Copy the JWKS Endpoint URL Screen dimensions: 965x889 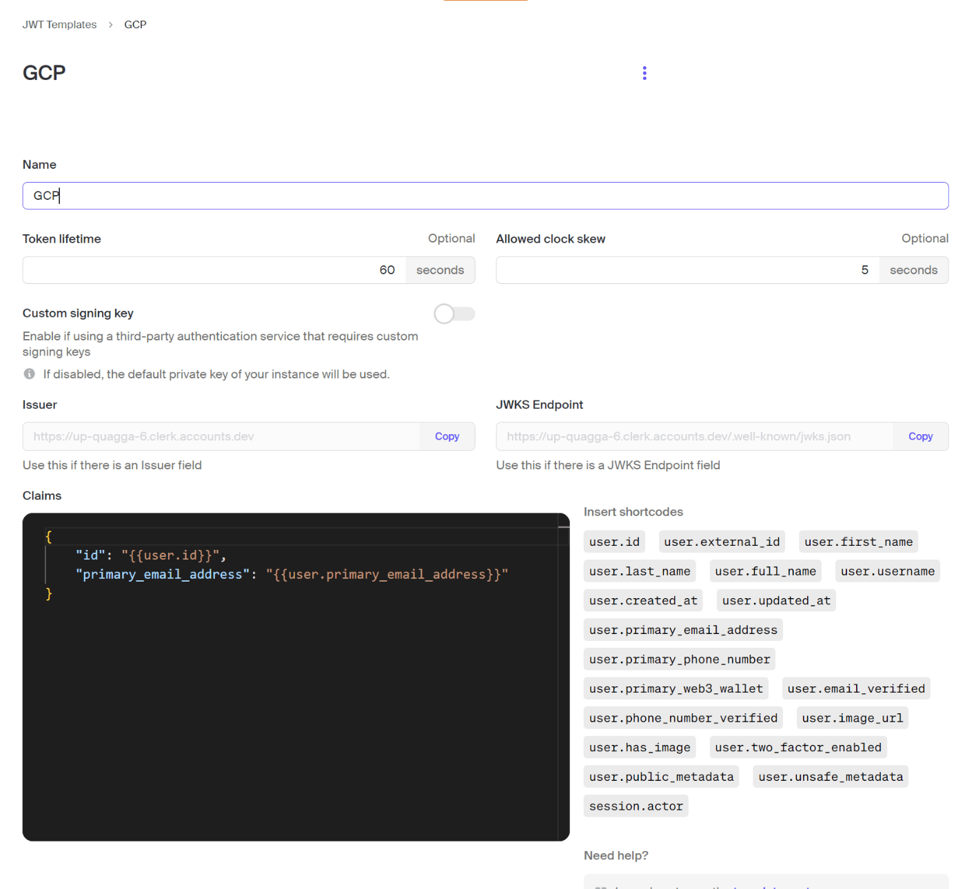920,436
